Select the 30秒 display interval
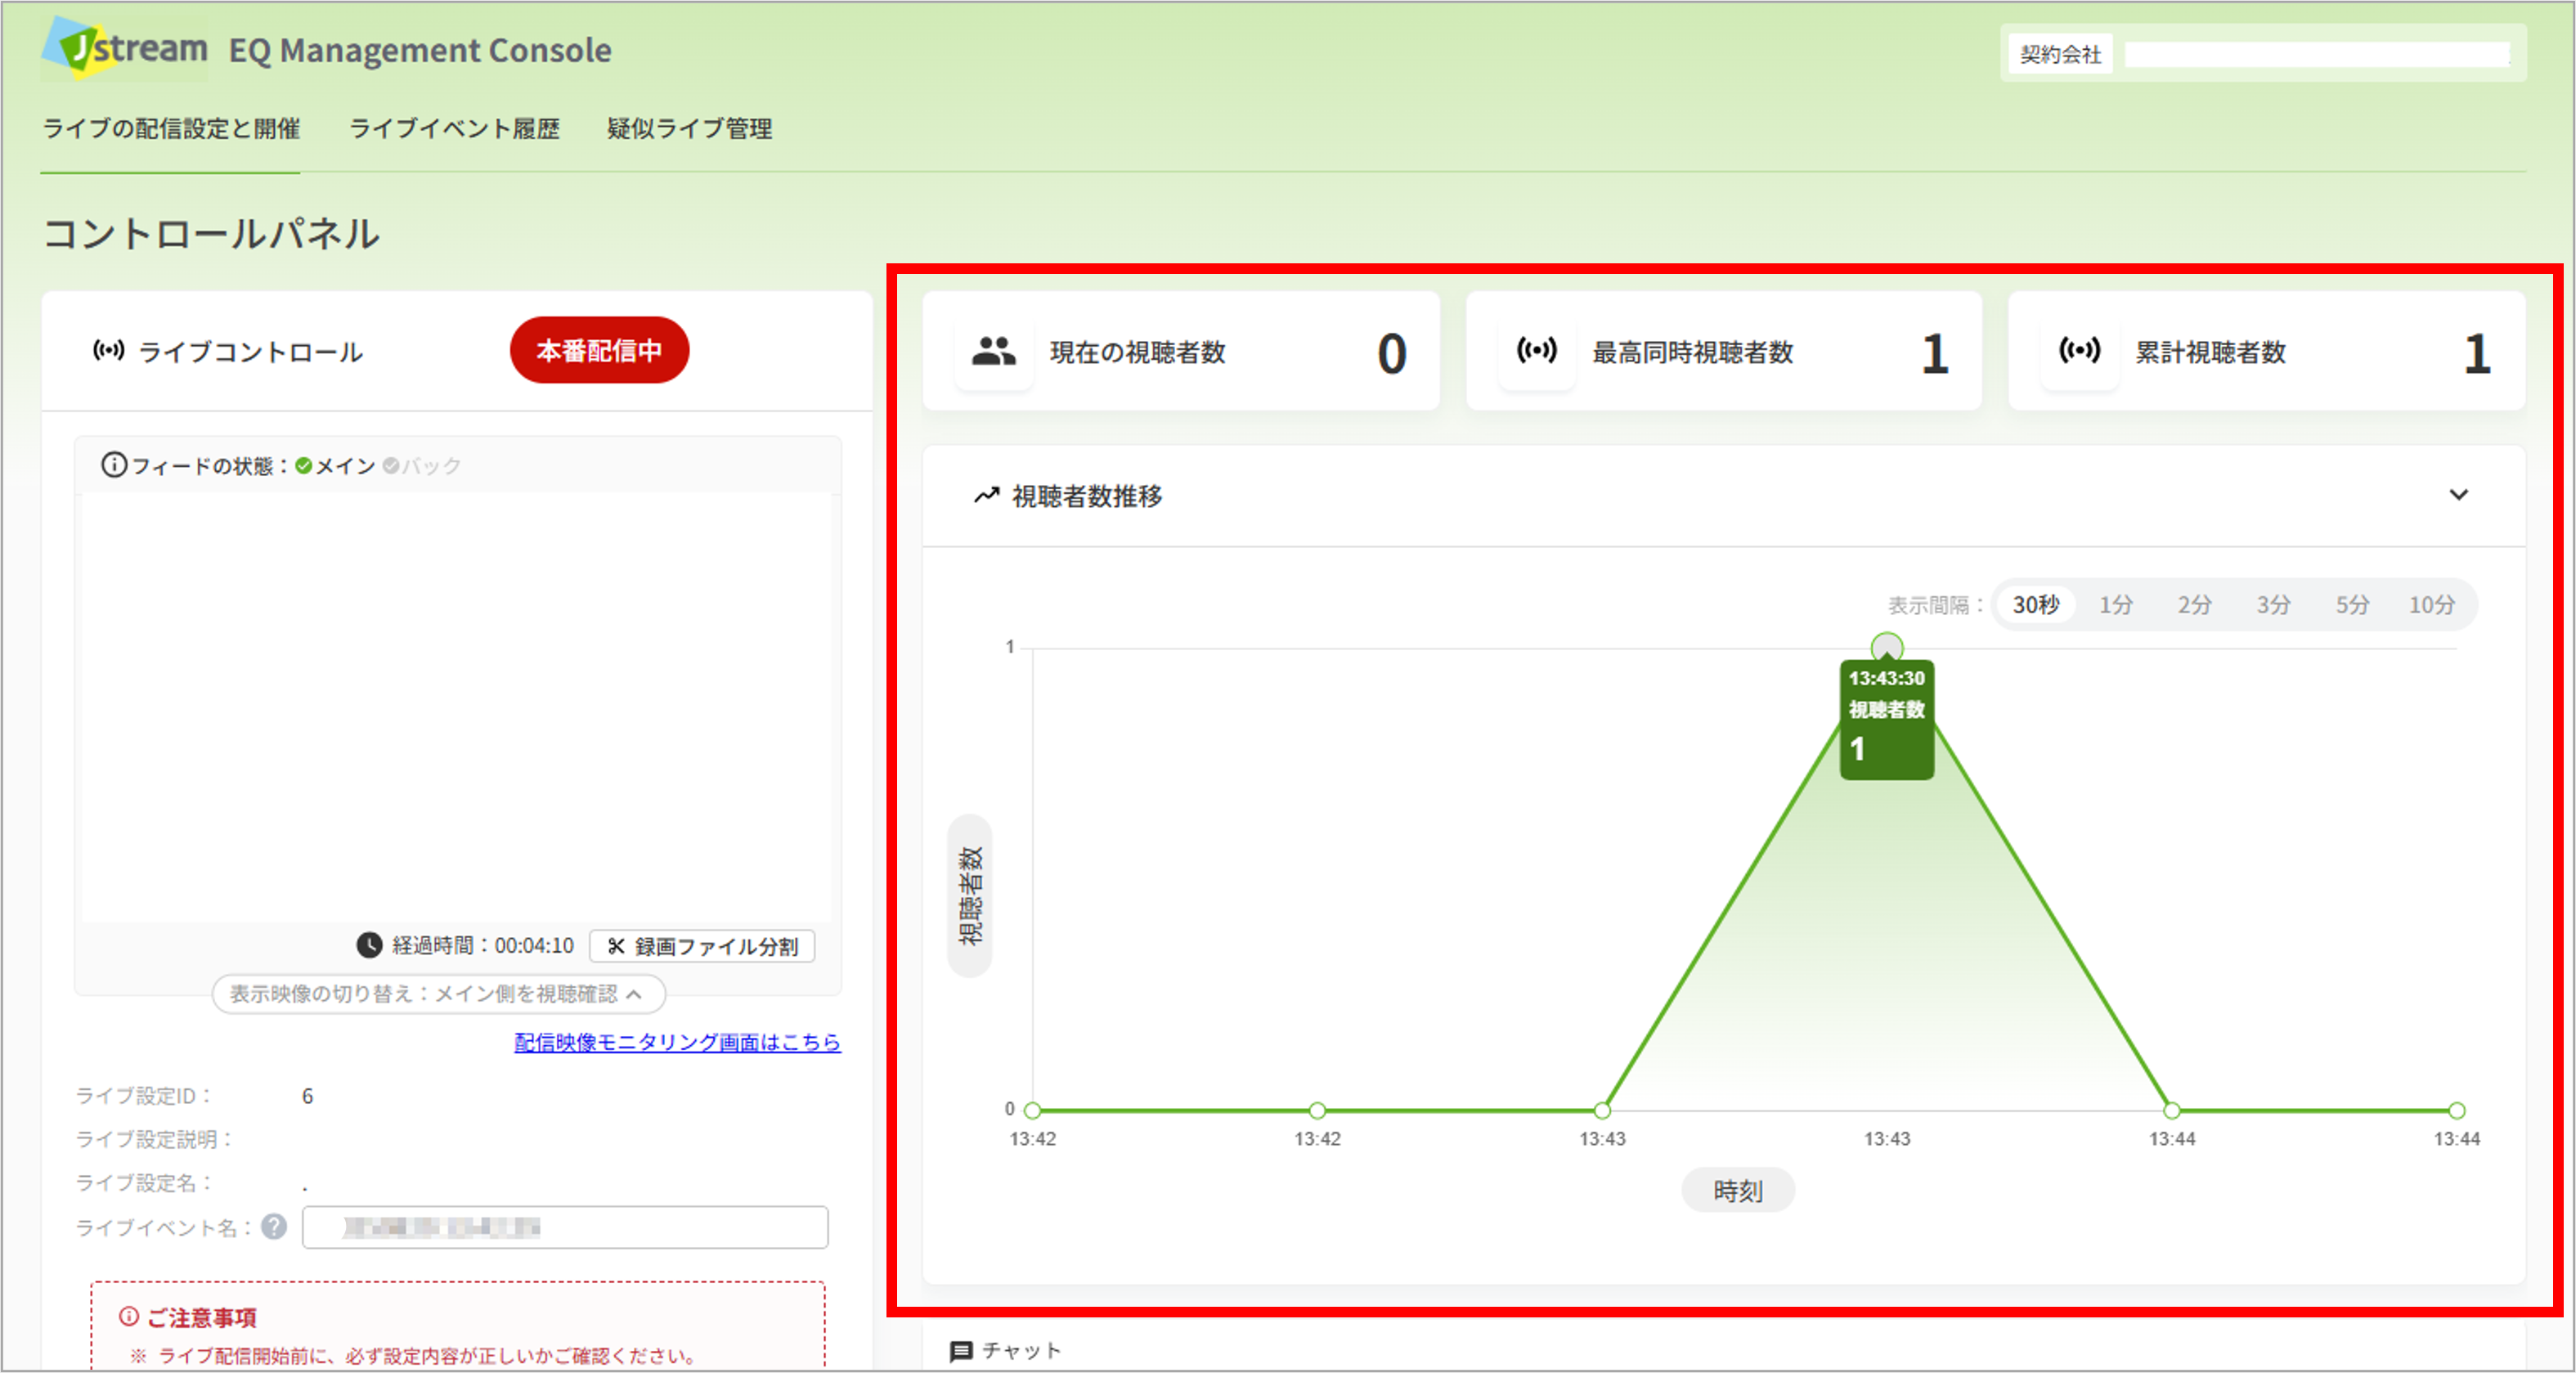2576x1373 pixels. (x=2036, y=604)
